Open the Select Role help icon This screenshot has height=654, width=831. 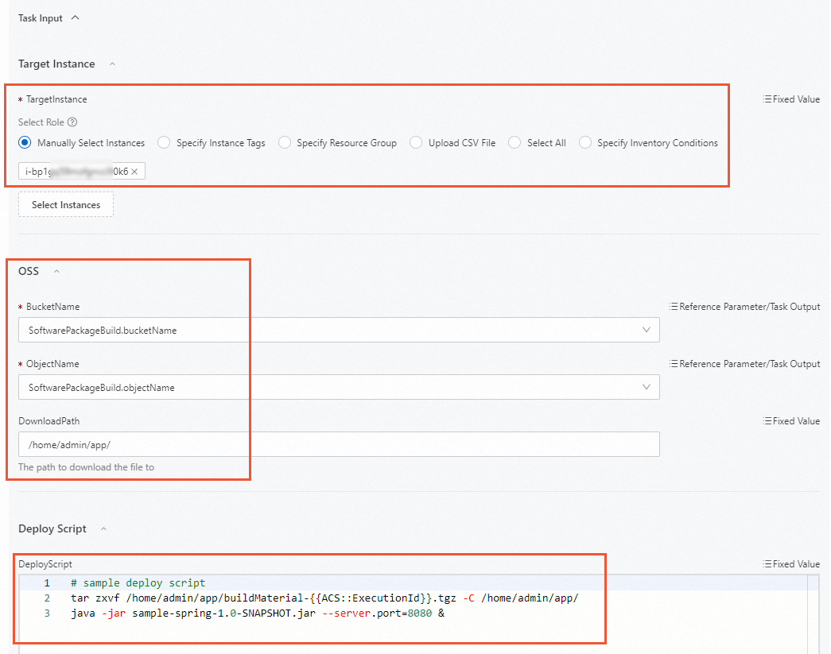point(72,122)
